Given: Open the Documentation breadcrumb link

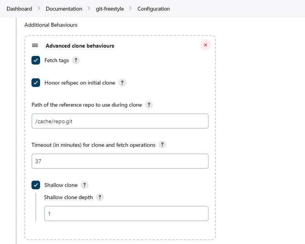Looking at the screenshot, I should tap(64, 9).
